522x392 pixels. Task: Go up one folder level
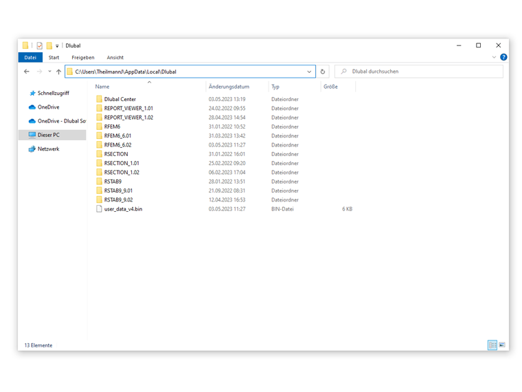58,72
